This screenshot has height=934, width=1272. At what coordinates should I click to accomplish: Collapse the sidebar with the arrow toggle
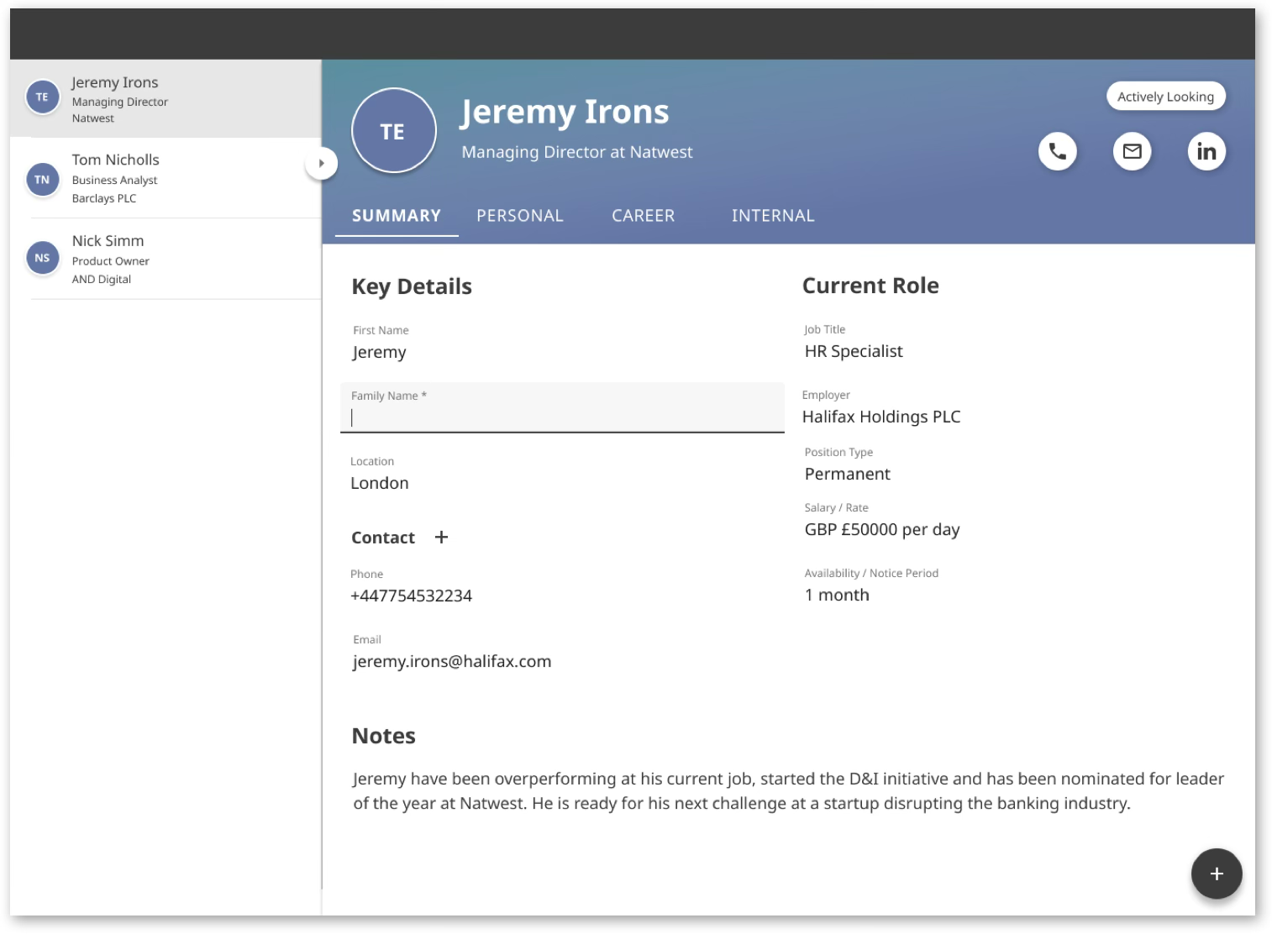(321, 163)
